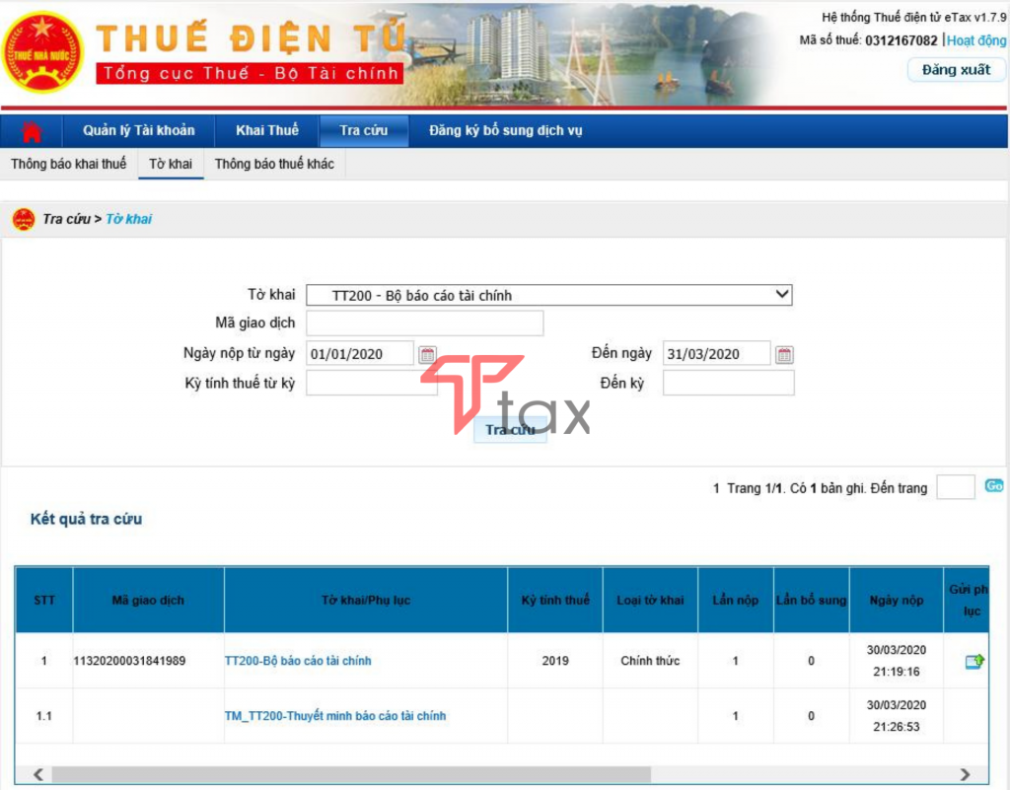
Task: Open the Thông báo thuế khác tab
Action: pos(274,164)
